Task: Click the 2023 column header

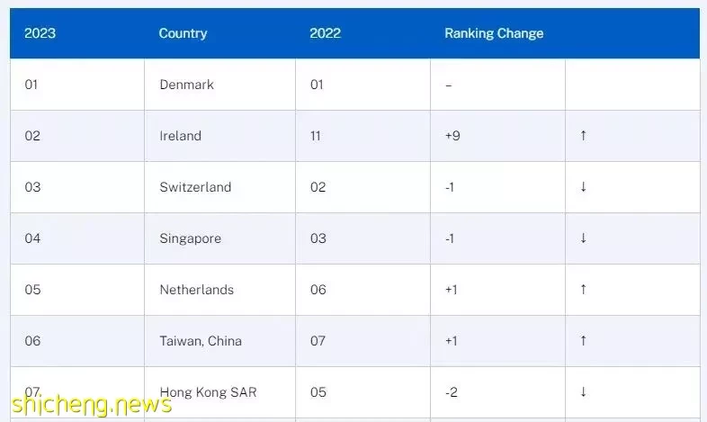Action: point(40,33)
